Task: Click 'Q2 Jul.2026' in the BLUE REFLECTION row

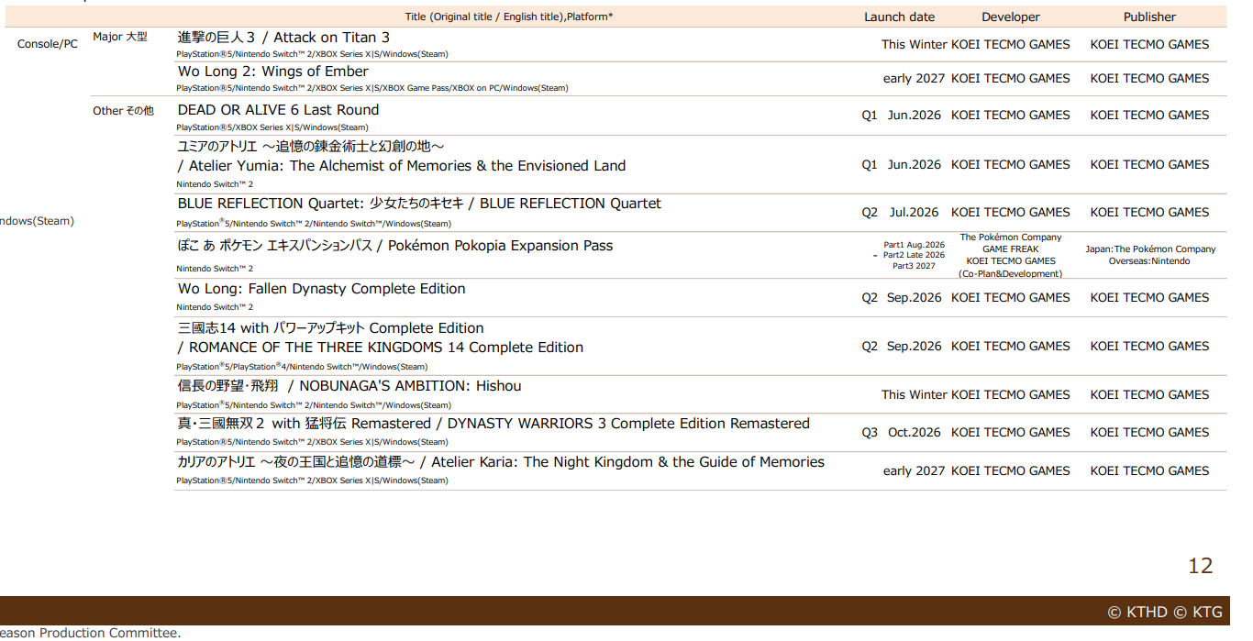Action: (x=900, y=213)
